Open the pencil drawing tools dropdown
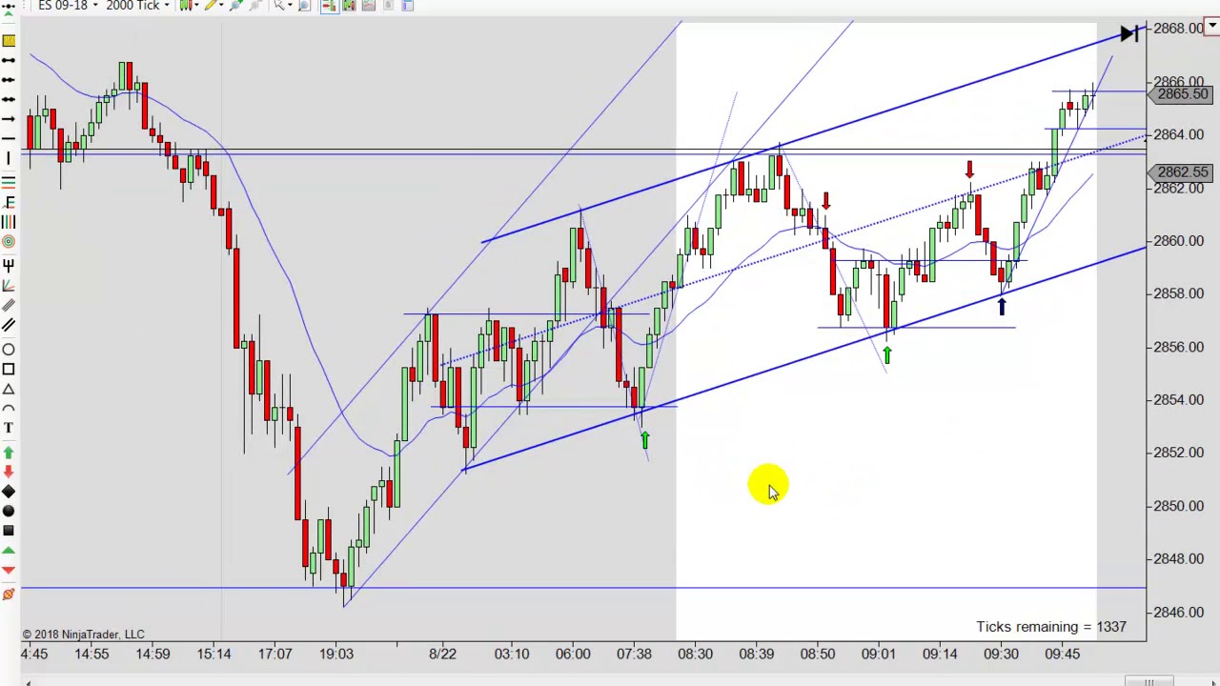This screenshot has width=1220, height=686. [x=215, y=6]
